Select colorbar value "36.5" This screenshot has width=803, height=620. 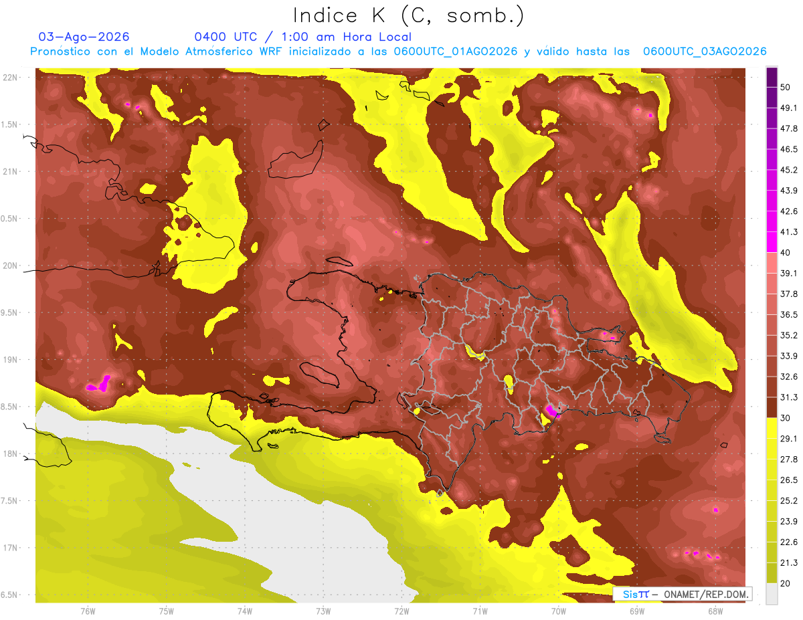pyautogui.click(x=789, y=314)
